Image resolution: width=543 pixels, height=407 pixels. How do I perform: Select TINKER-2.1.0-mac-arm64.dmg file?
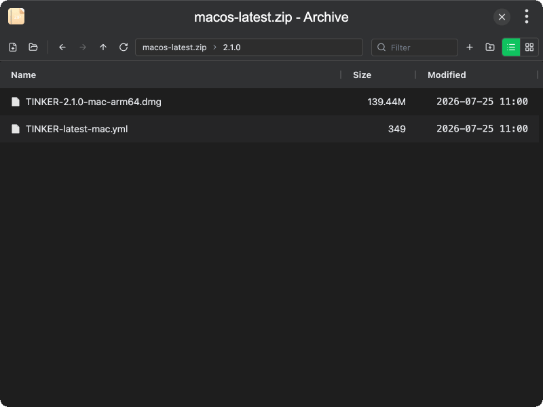click(269, 102)
